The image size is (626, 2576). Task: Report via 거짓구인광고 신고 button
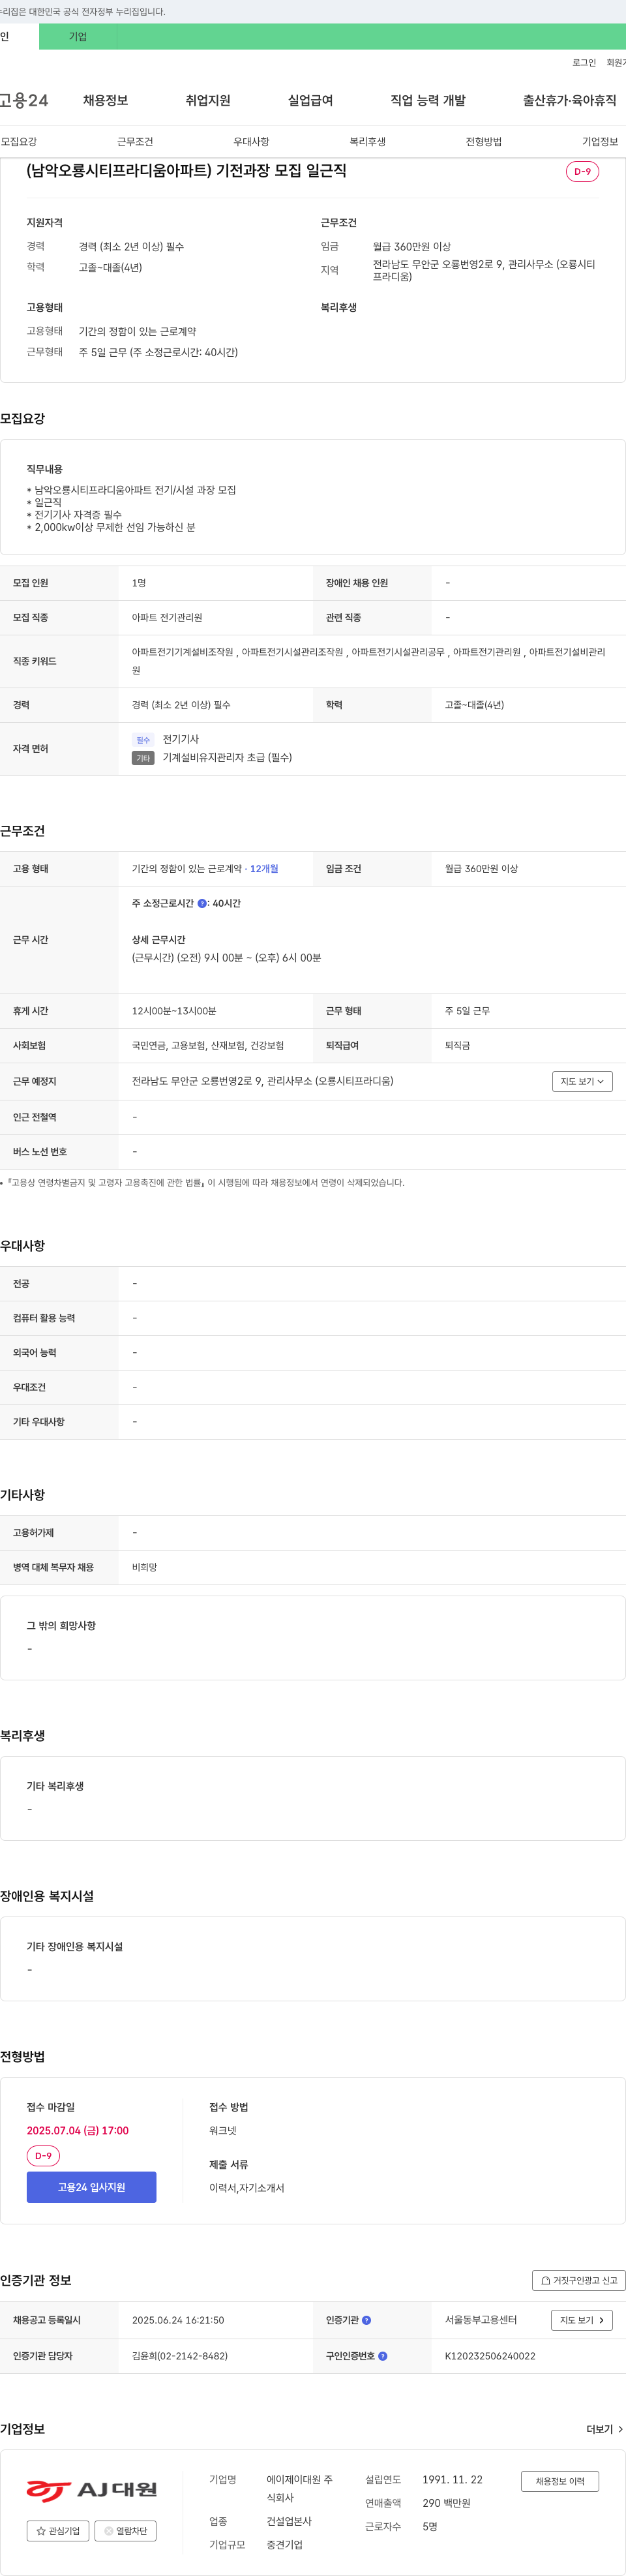pos(579,2280)
